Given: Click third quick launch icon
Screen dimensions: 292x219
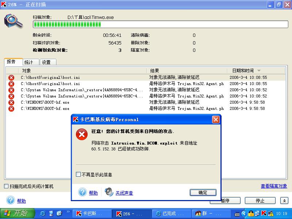Looking at the screenshot, I should tap(59, 213).
